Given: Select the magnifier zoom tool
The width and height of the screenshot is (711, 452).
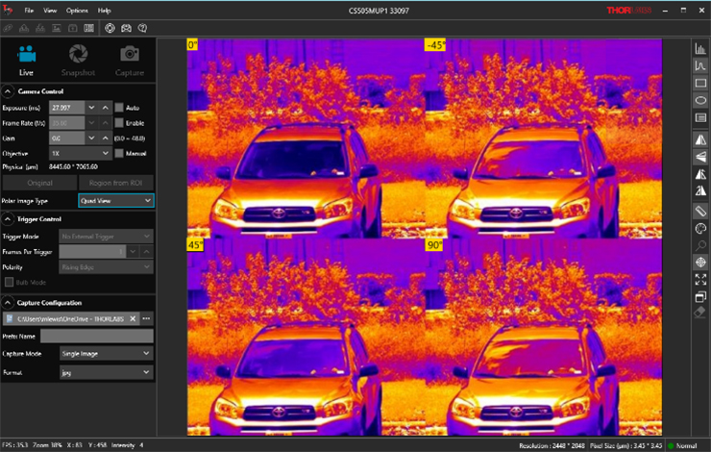Looking at the screenshot, I should (x=700, y=245).
